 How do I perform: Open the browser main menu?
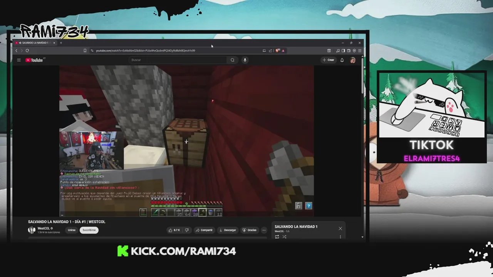click(360, 50)
